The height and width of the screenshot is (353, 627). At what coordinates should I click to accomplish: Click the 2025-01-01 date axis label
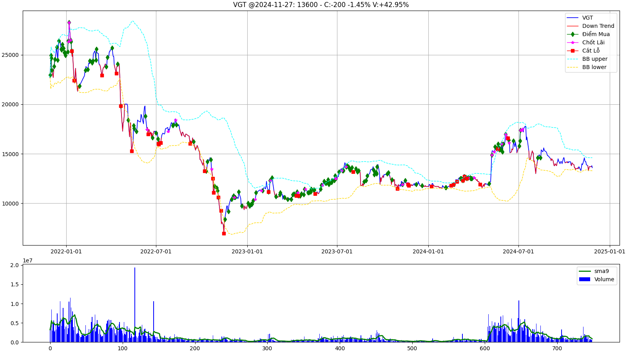[610, 251]
